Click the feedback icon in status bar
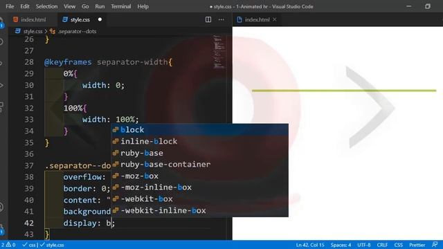Viewport: 443px width, 249px height. point(435,244)
